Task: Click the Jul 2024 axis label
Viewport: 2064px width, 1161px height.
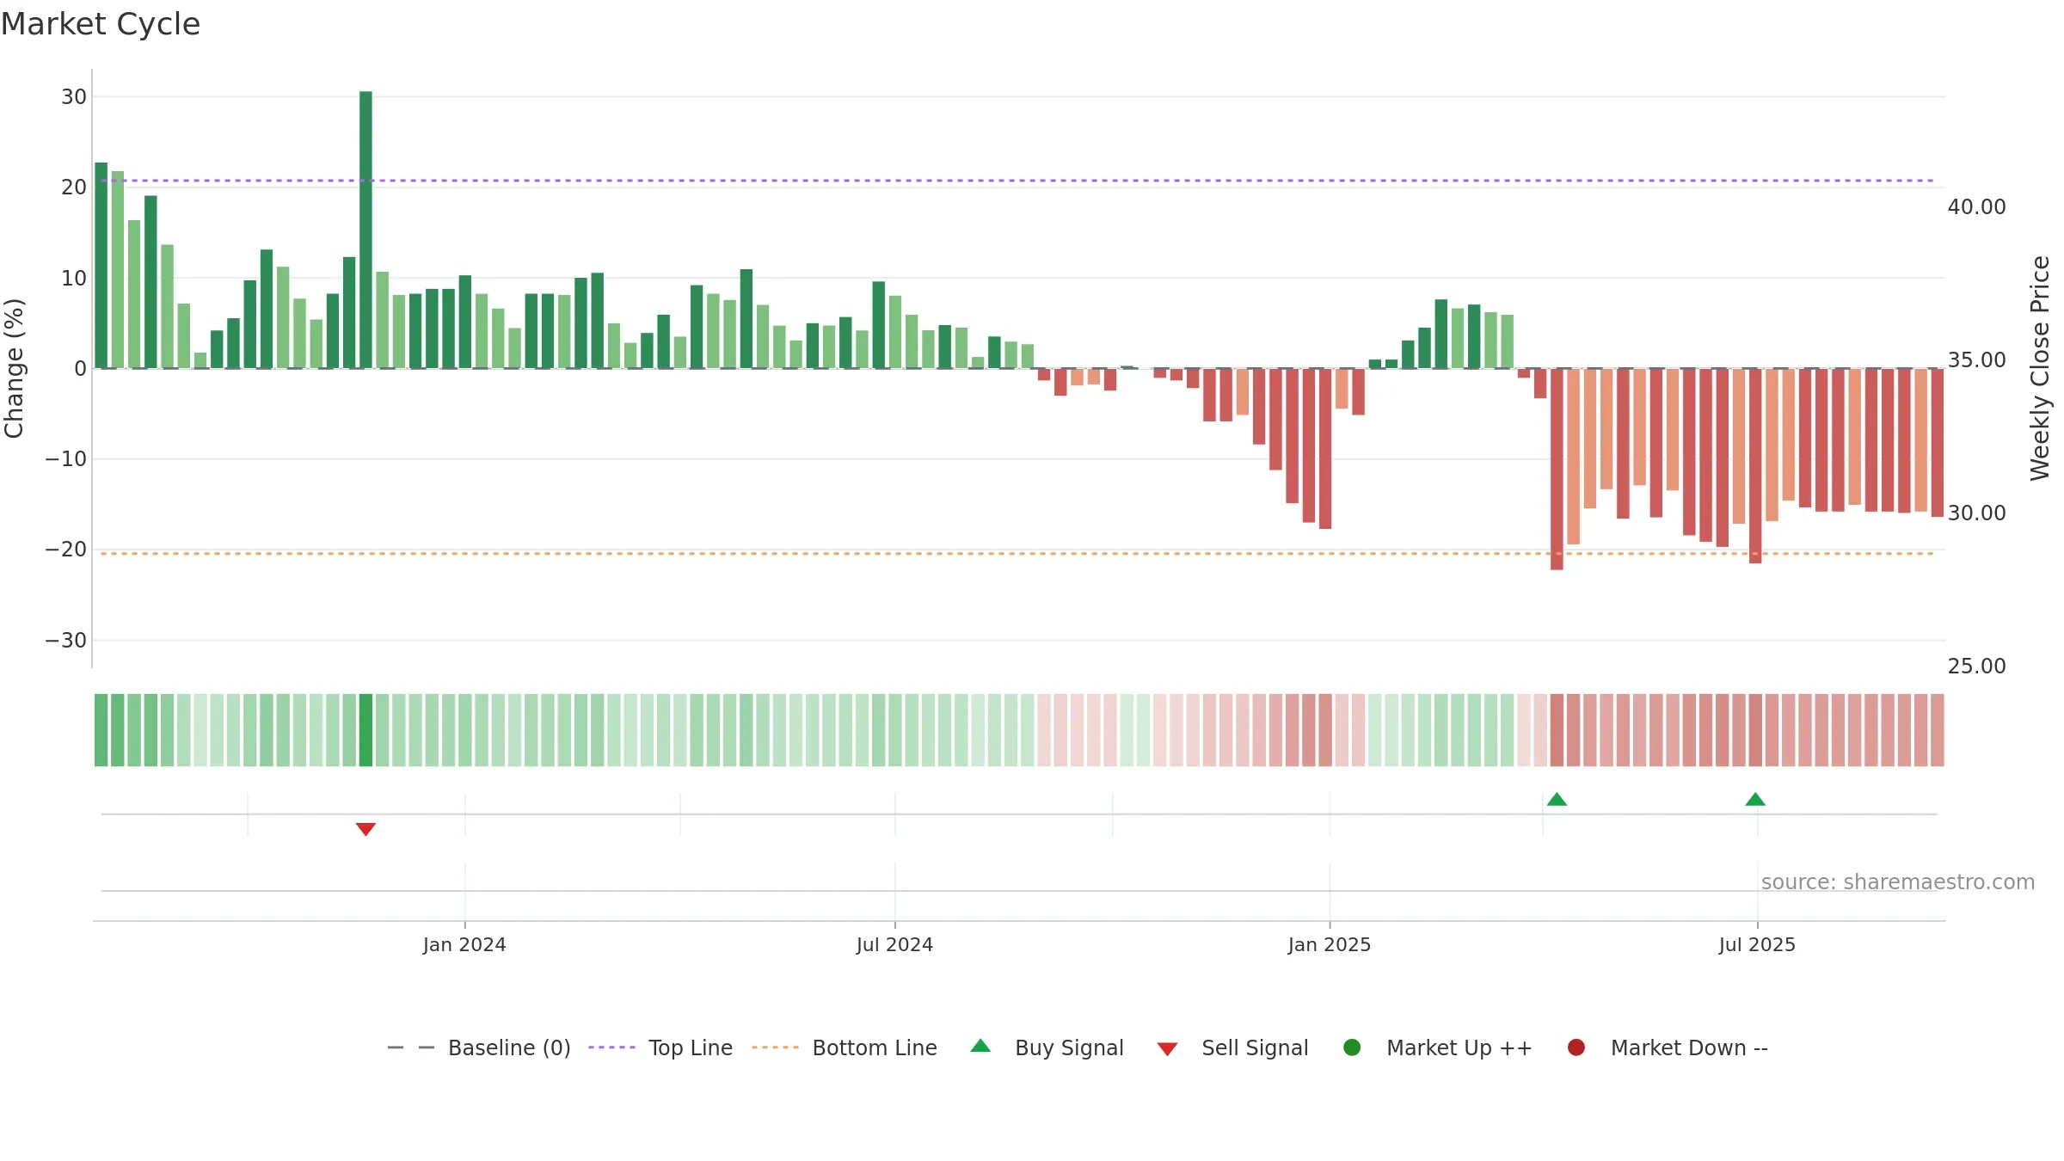Action: [894, 945]
